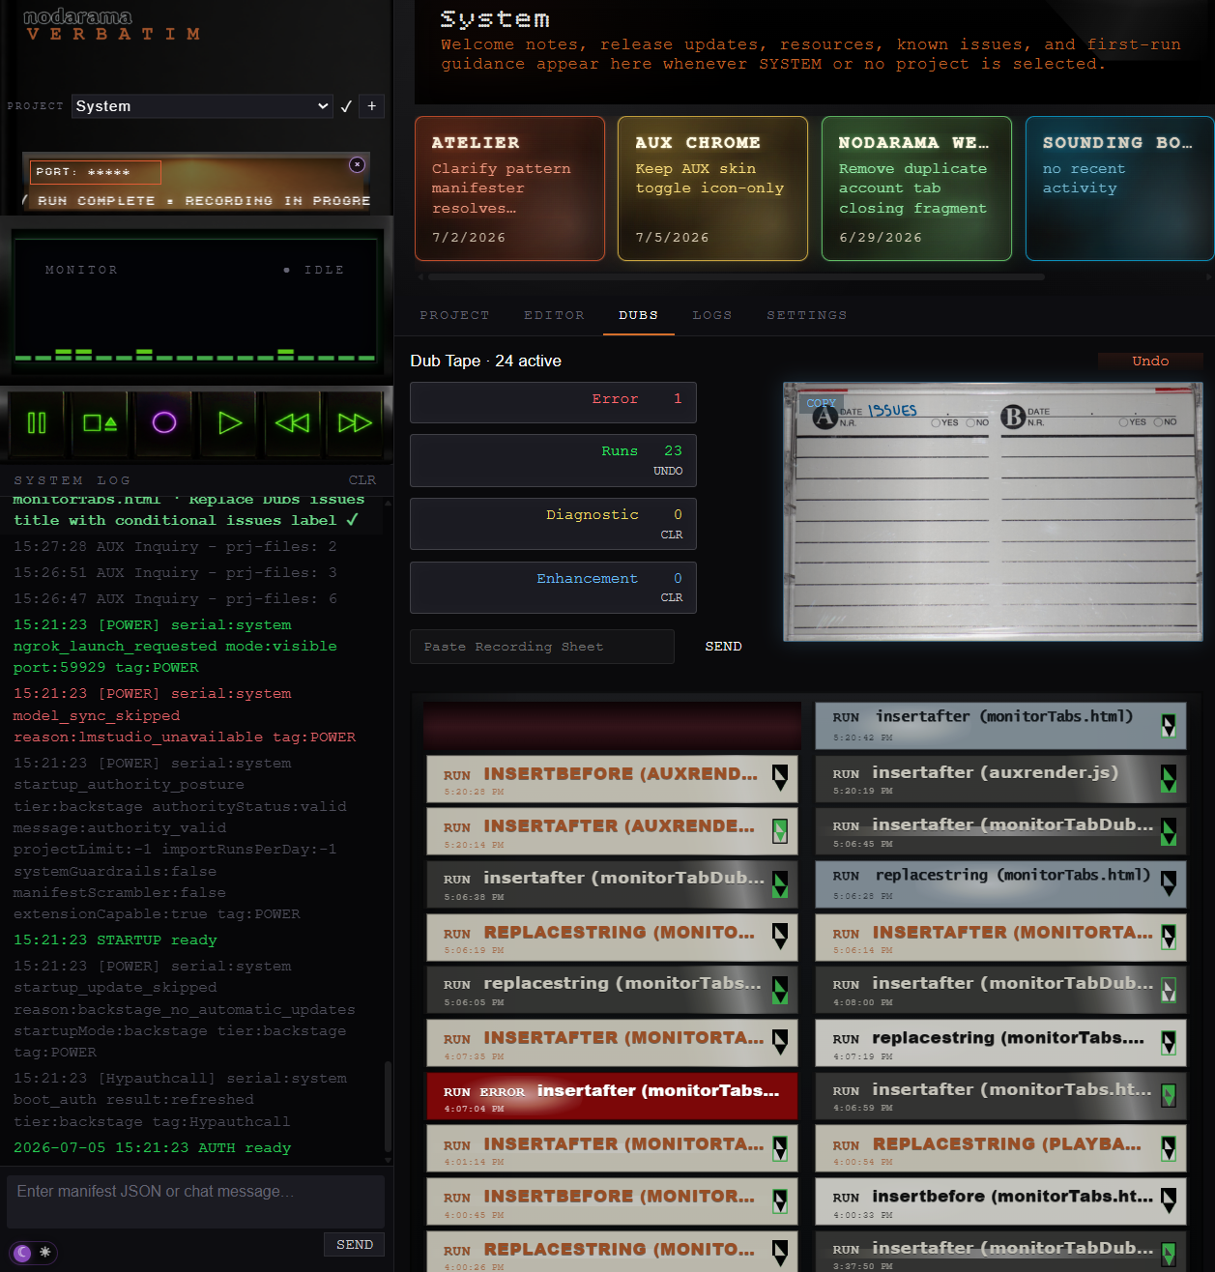This screenshot has height=1272, width=1215.
Task: Select NO radio on cassette side B
Action: click(x=1158, y=422)
